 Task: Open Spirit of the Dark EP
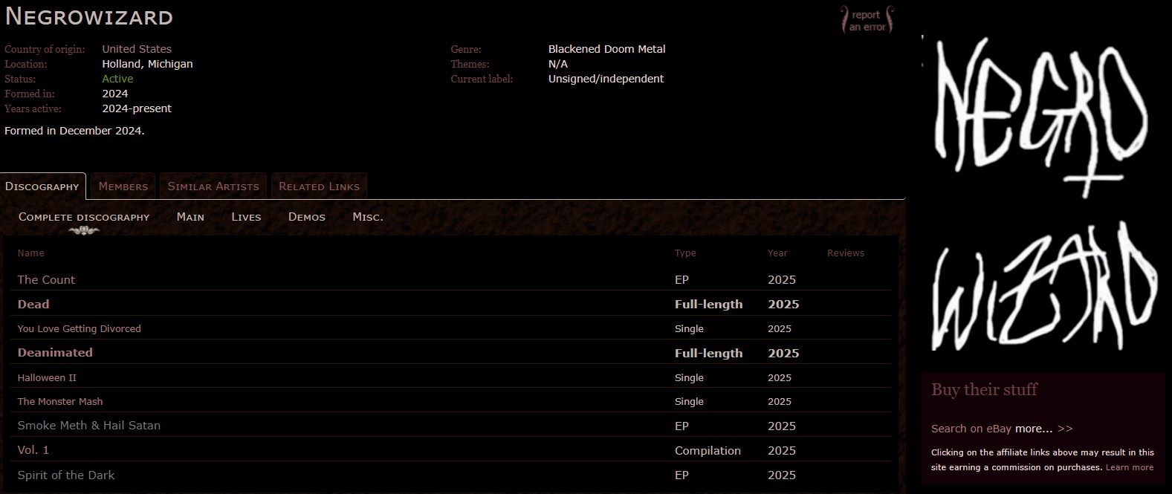pos(66,475)
